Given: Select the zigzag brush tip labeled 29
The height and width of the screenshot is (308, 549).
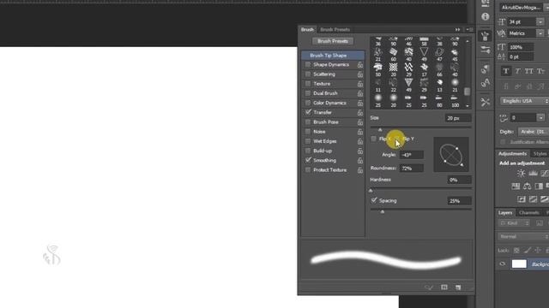Looking at the screenshot, I should (408, 69).
